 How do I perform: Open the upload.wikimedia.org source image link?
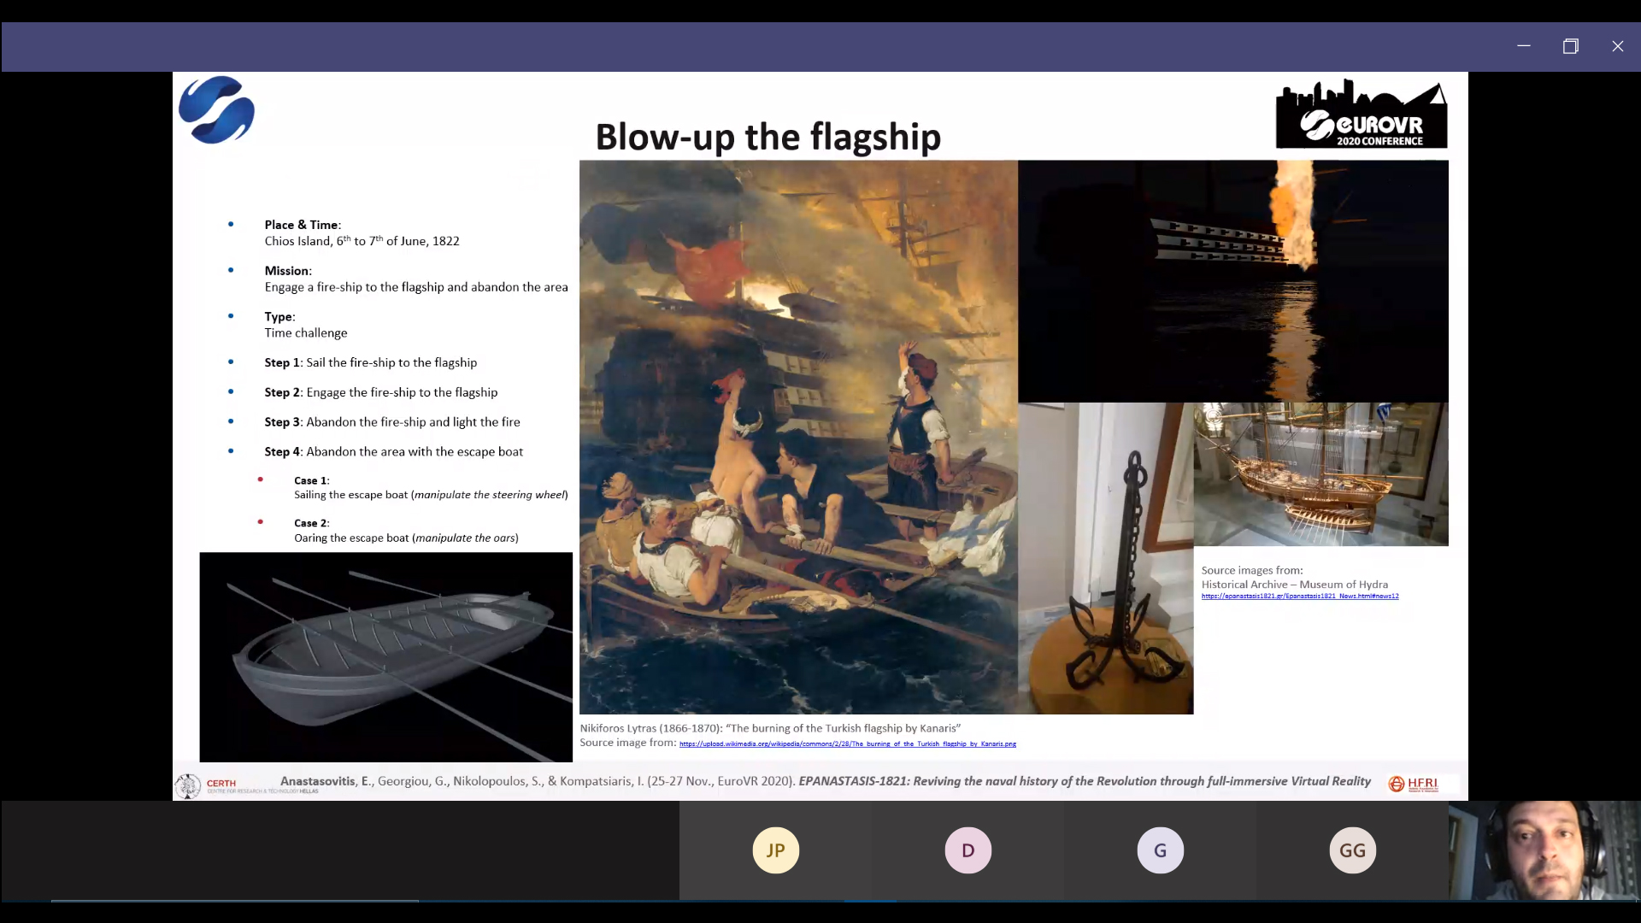(x=848, y=744)
